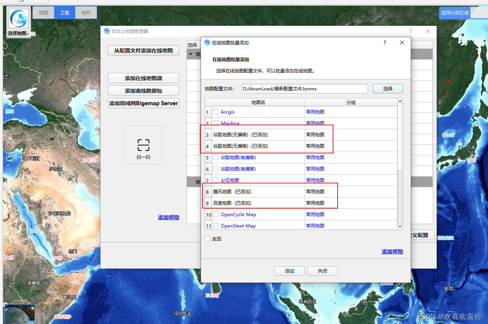The height and width of the screenshot is (324, 488).
Task: Click the 扫一扫 scan icon
Action: [144, 145]
